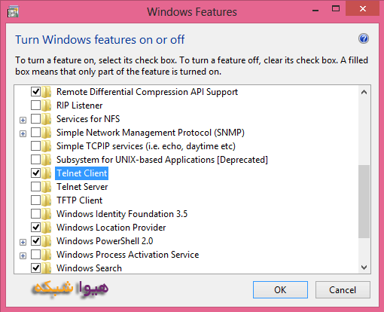Check the SNMP feature checkbox
The height and width of the screenshot is (312, 384).
coord(35,132)
